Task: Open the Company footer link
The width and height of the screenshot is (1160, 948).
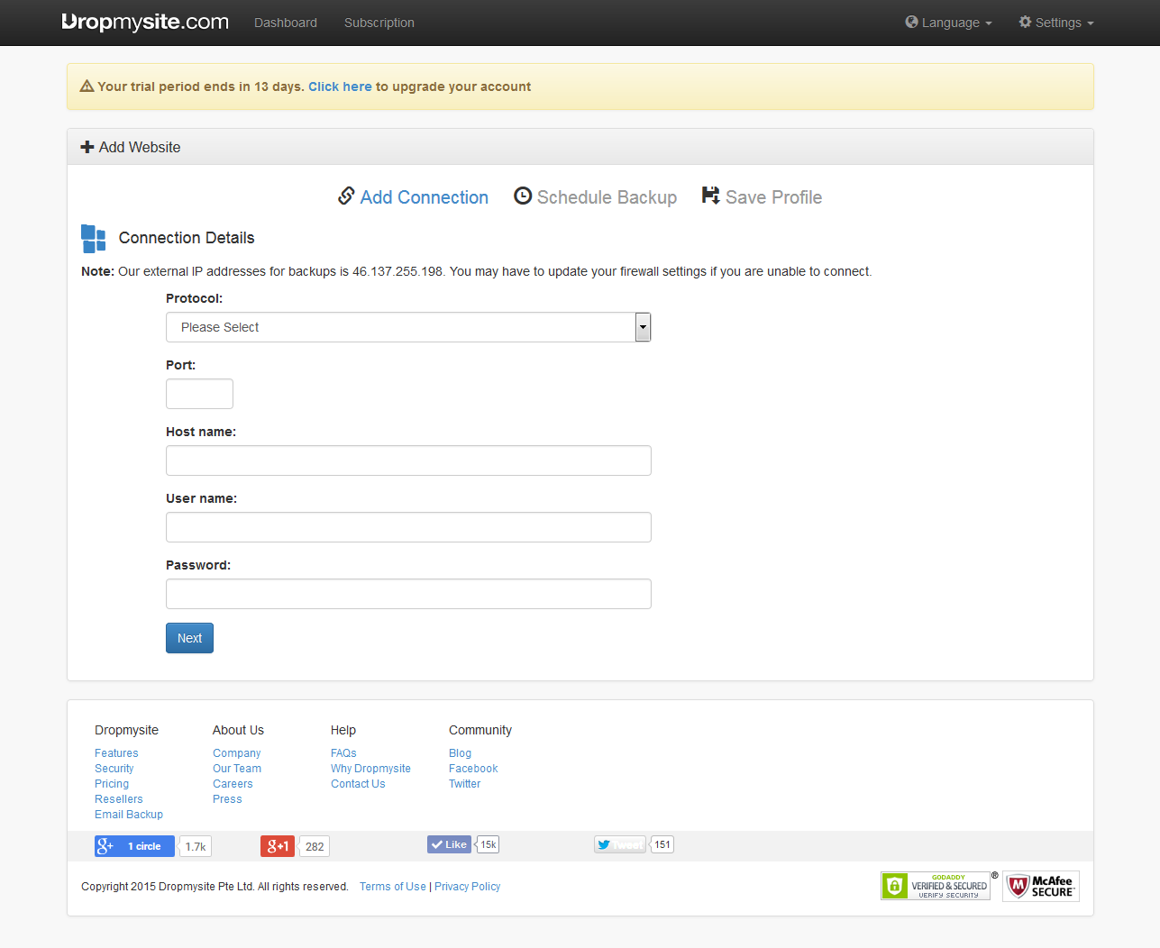Action: click(x=236, y=753)
